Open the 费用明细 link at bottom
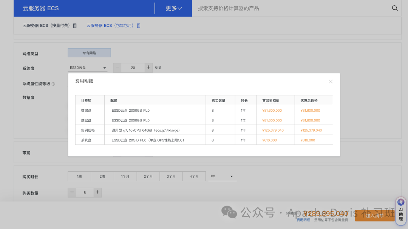408x229 pixels. pyautogui.click(x=303, y=220)
